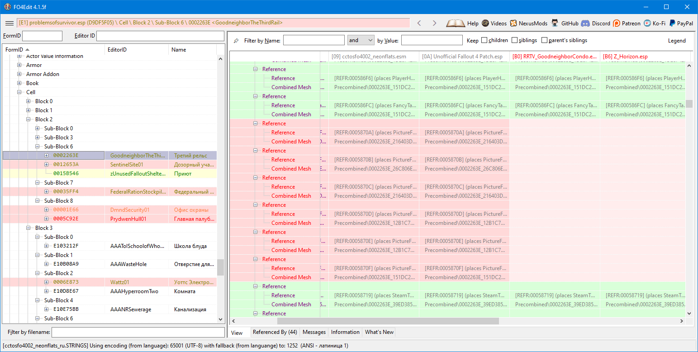Open the Discord icon link
Viewport: 698px width, 352px height.
585,23
